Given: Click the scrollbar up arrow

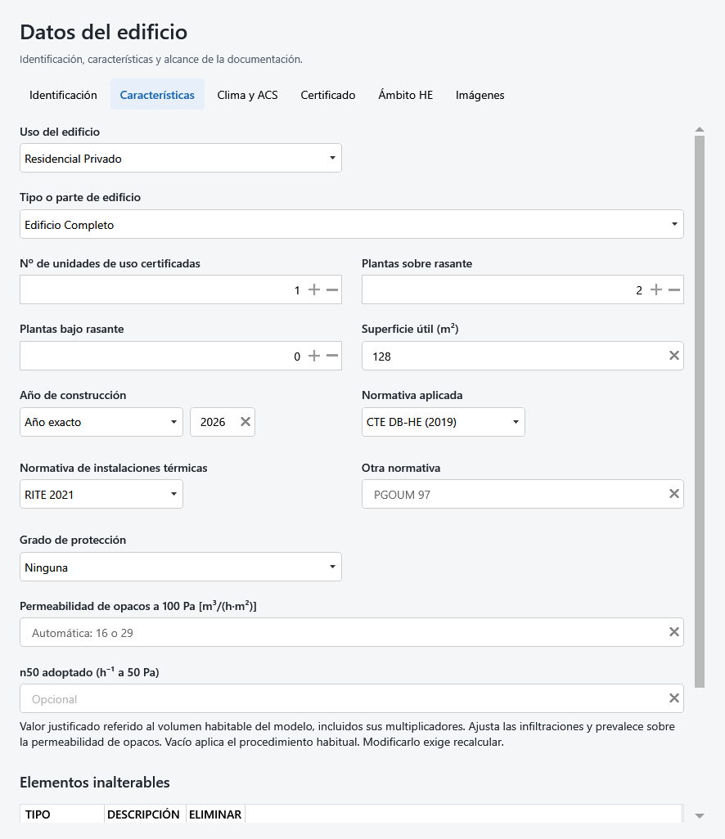Looking at the screenshot, I should 700,129.
